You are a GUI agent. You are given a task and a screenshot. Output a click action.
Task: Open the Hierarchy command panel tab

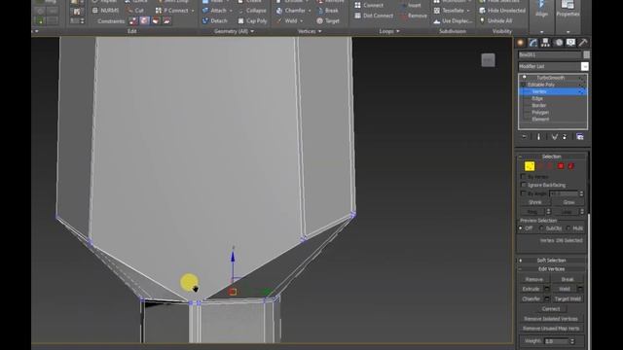[x=545, y=43]
